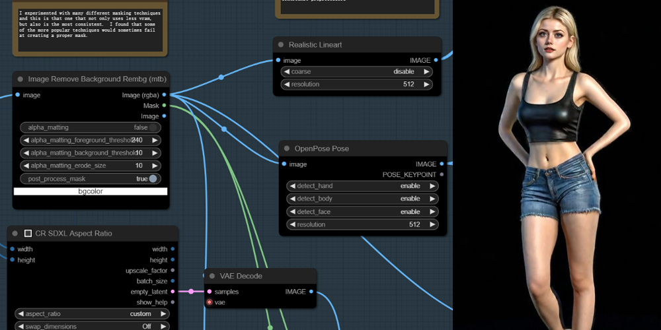This screenshot has height=330, width=661.
Task: Collapse the Image Remove Background Rembg node dot
Action: click(20, 79)
